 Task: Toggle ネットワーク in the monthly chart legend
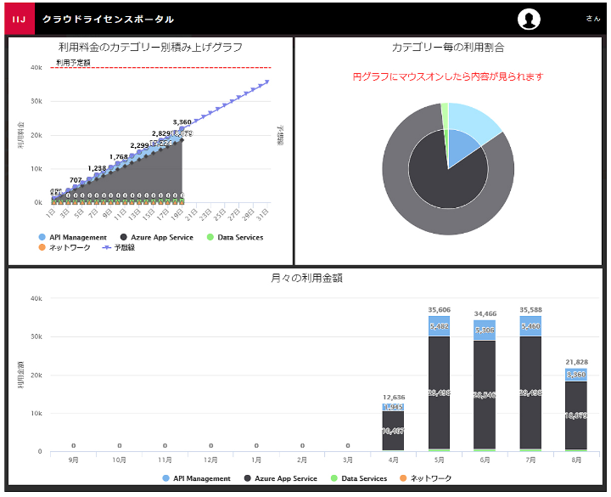[428, 478]
